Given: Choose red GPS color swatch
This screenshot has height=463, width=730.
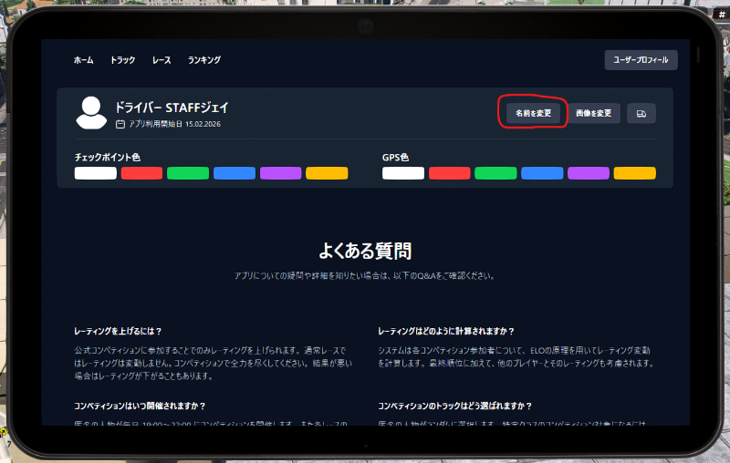Looking at the screenshot, I should (449, 173).
